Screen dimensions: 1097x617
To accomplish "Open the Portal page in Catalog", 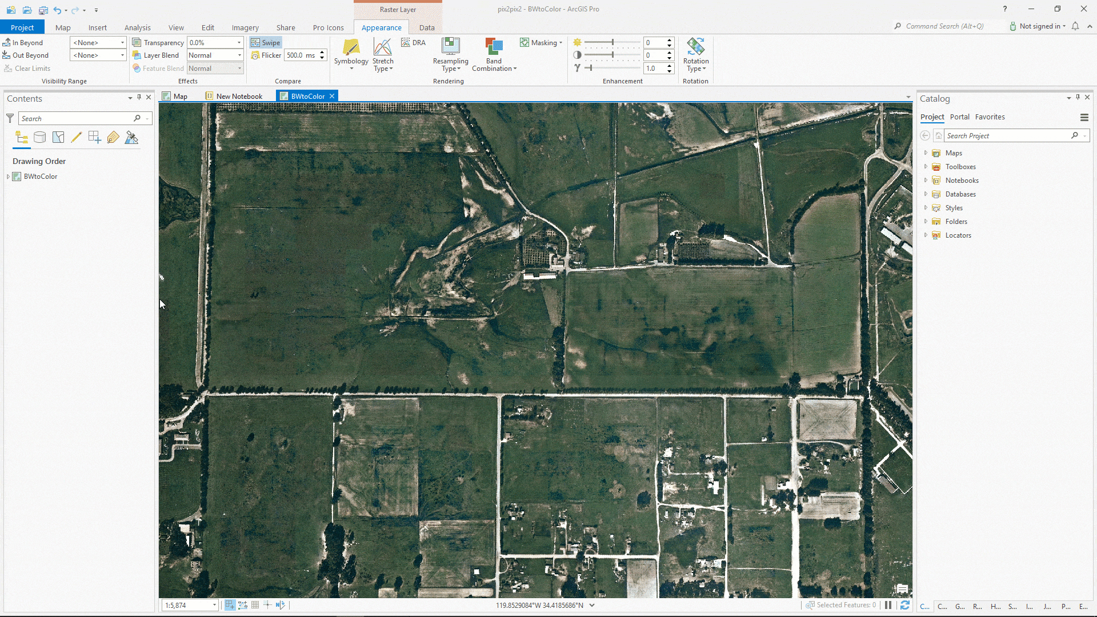I will point(959,117).
